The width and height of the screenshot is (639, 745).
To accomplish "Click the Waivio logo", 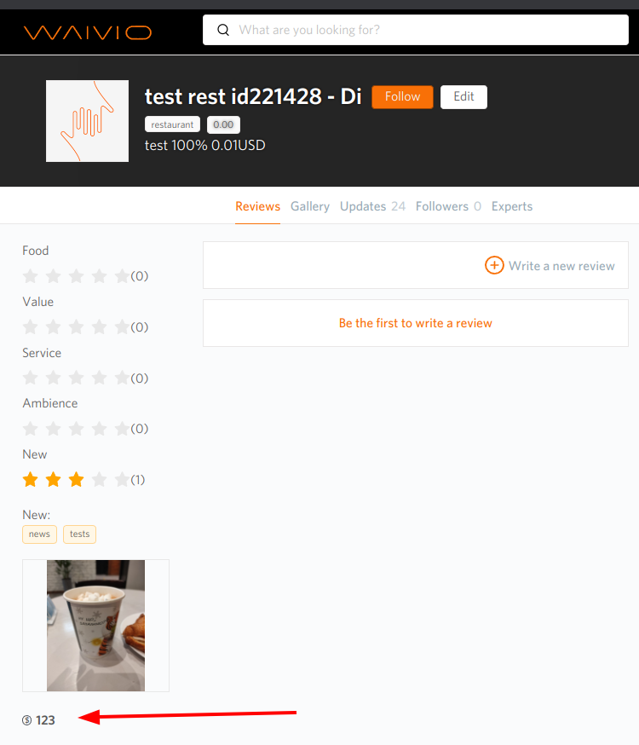I will coord(88,32).
